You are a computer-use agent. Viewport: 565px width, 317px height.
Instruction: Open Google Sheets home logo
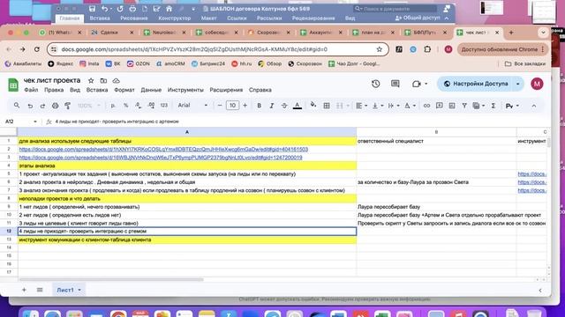click(13, 85)
